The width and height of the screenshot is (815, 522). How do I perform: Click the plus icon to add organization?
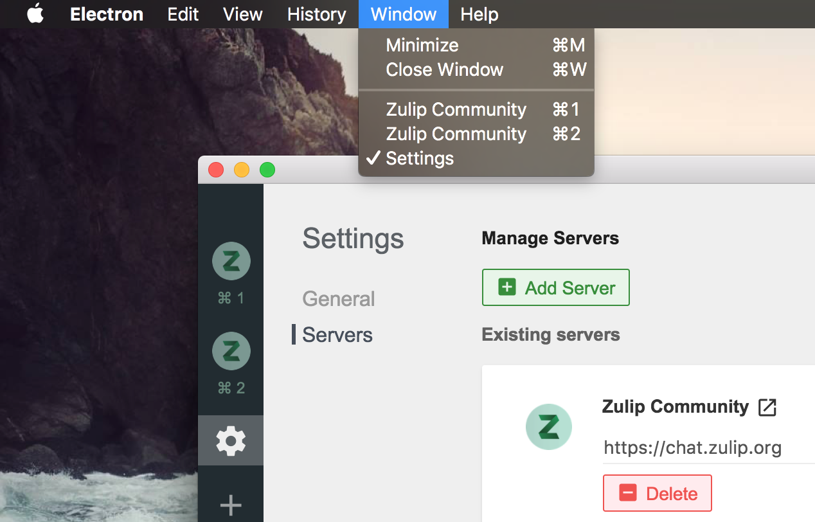coord(231,505)
